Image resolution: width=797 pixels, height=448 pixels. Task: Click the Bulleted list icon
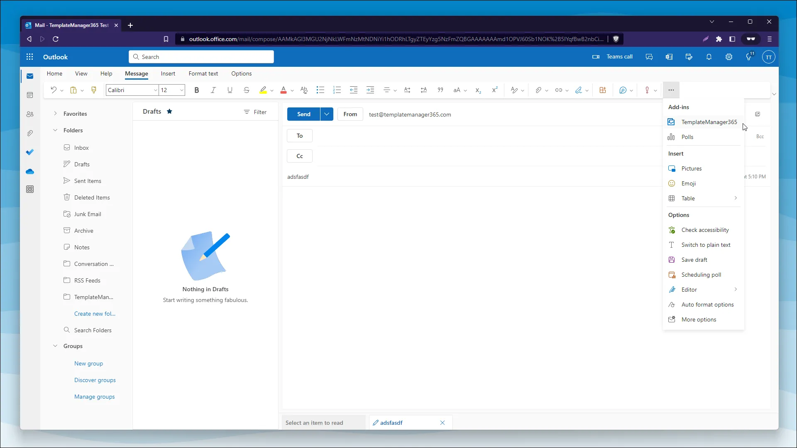coord(320,90)
